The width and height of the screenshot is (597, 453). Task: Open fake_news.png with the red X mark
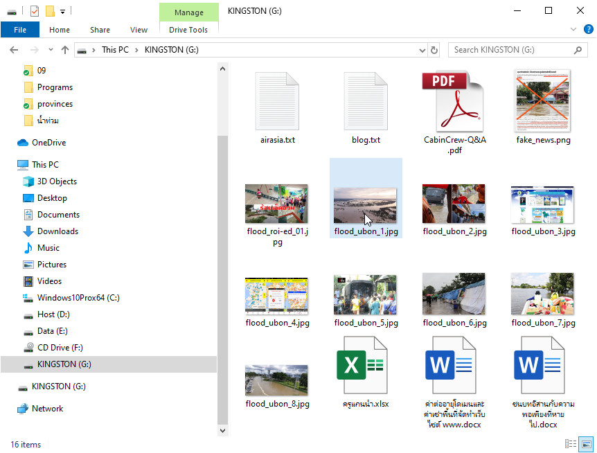click(542, 100)
